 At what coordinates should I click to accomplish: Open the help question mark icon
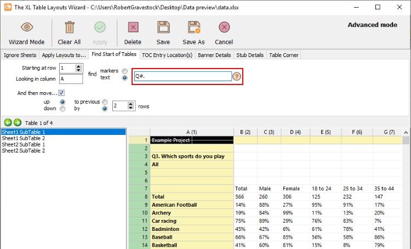click(x=237, y=76)
